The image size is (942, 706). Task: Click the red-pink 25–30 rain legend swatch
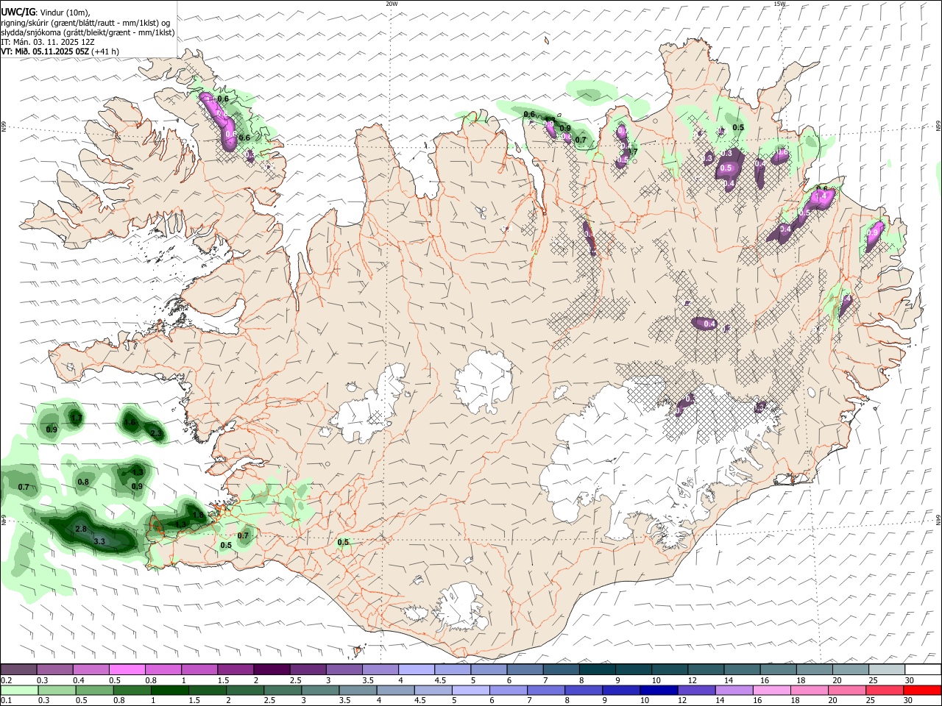point(884,691)
